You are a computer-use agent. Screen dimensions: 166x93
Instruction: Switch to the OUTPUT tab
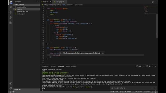[53, 66]
